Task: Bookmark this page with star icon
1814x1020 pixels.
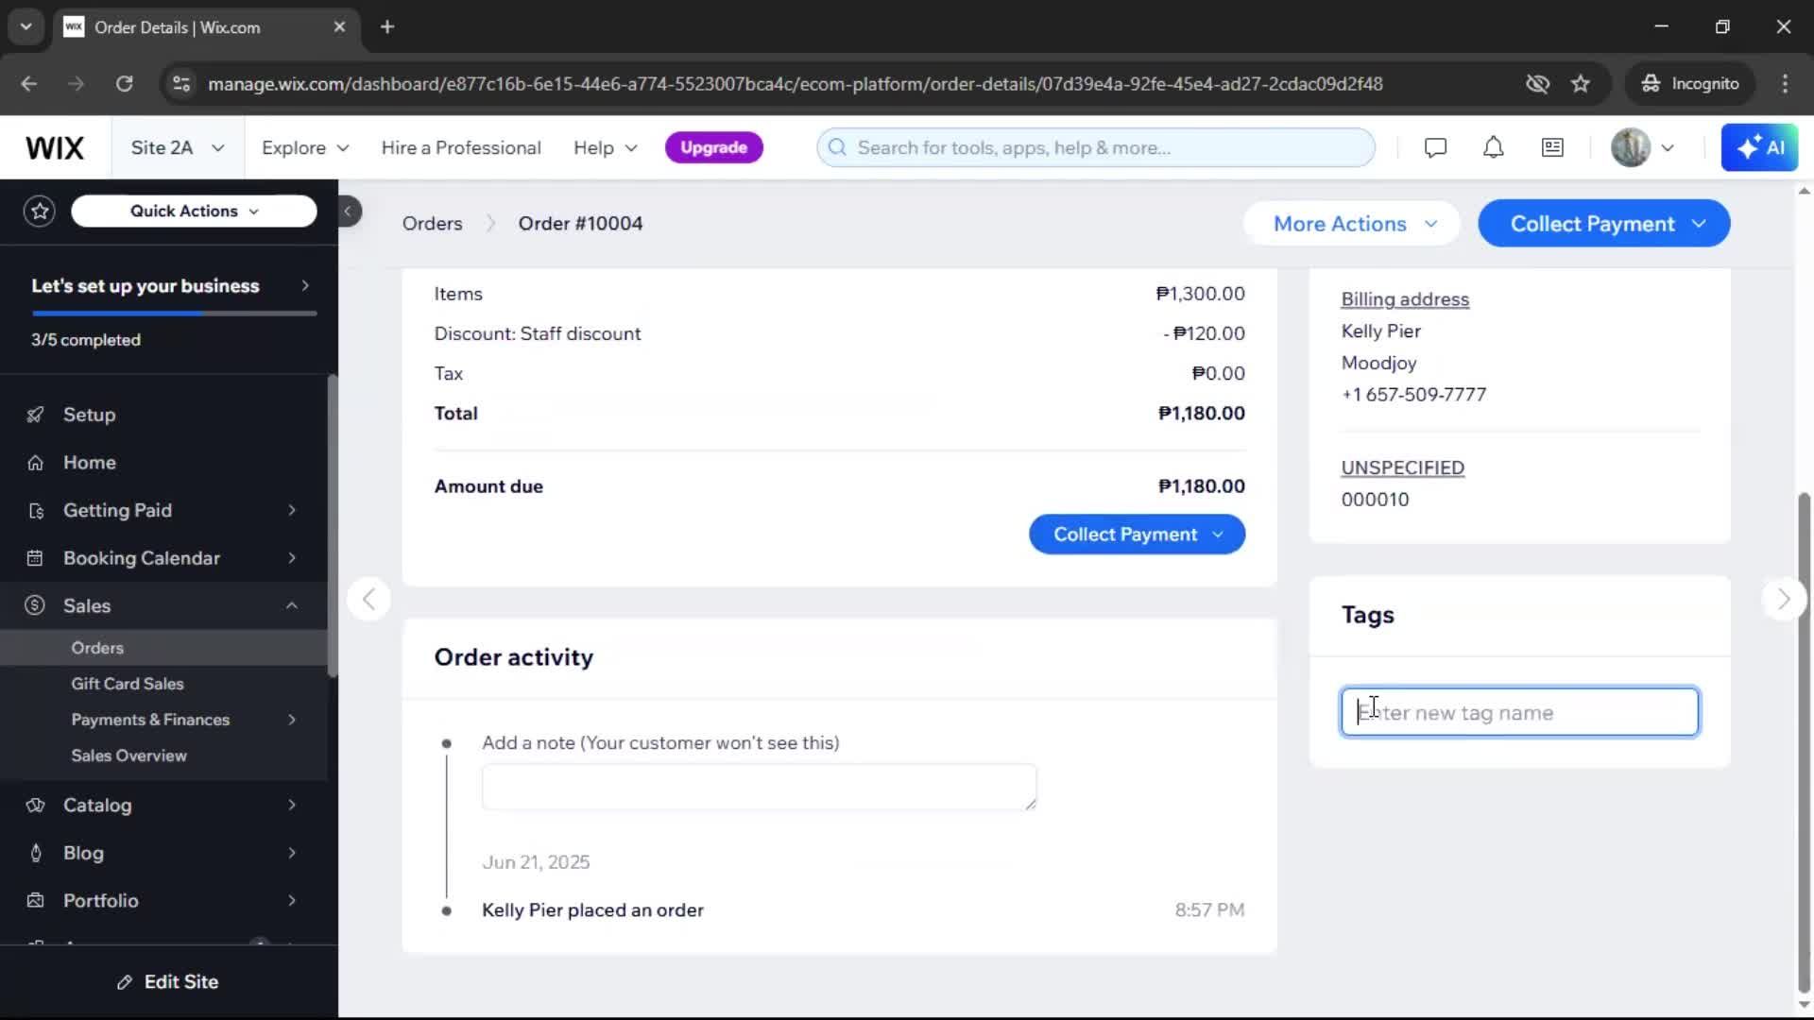Action: (x=1580, y=84)
